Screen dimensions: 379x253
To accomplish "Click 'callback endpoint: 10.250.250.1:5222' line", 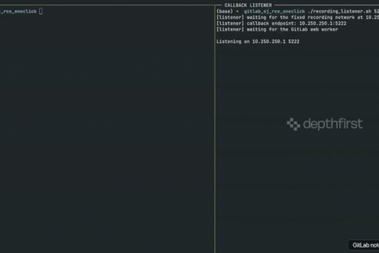I will click(x=281, y=23).
